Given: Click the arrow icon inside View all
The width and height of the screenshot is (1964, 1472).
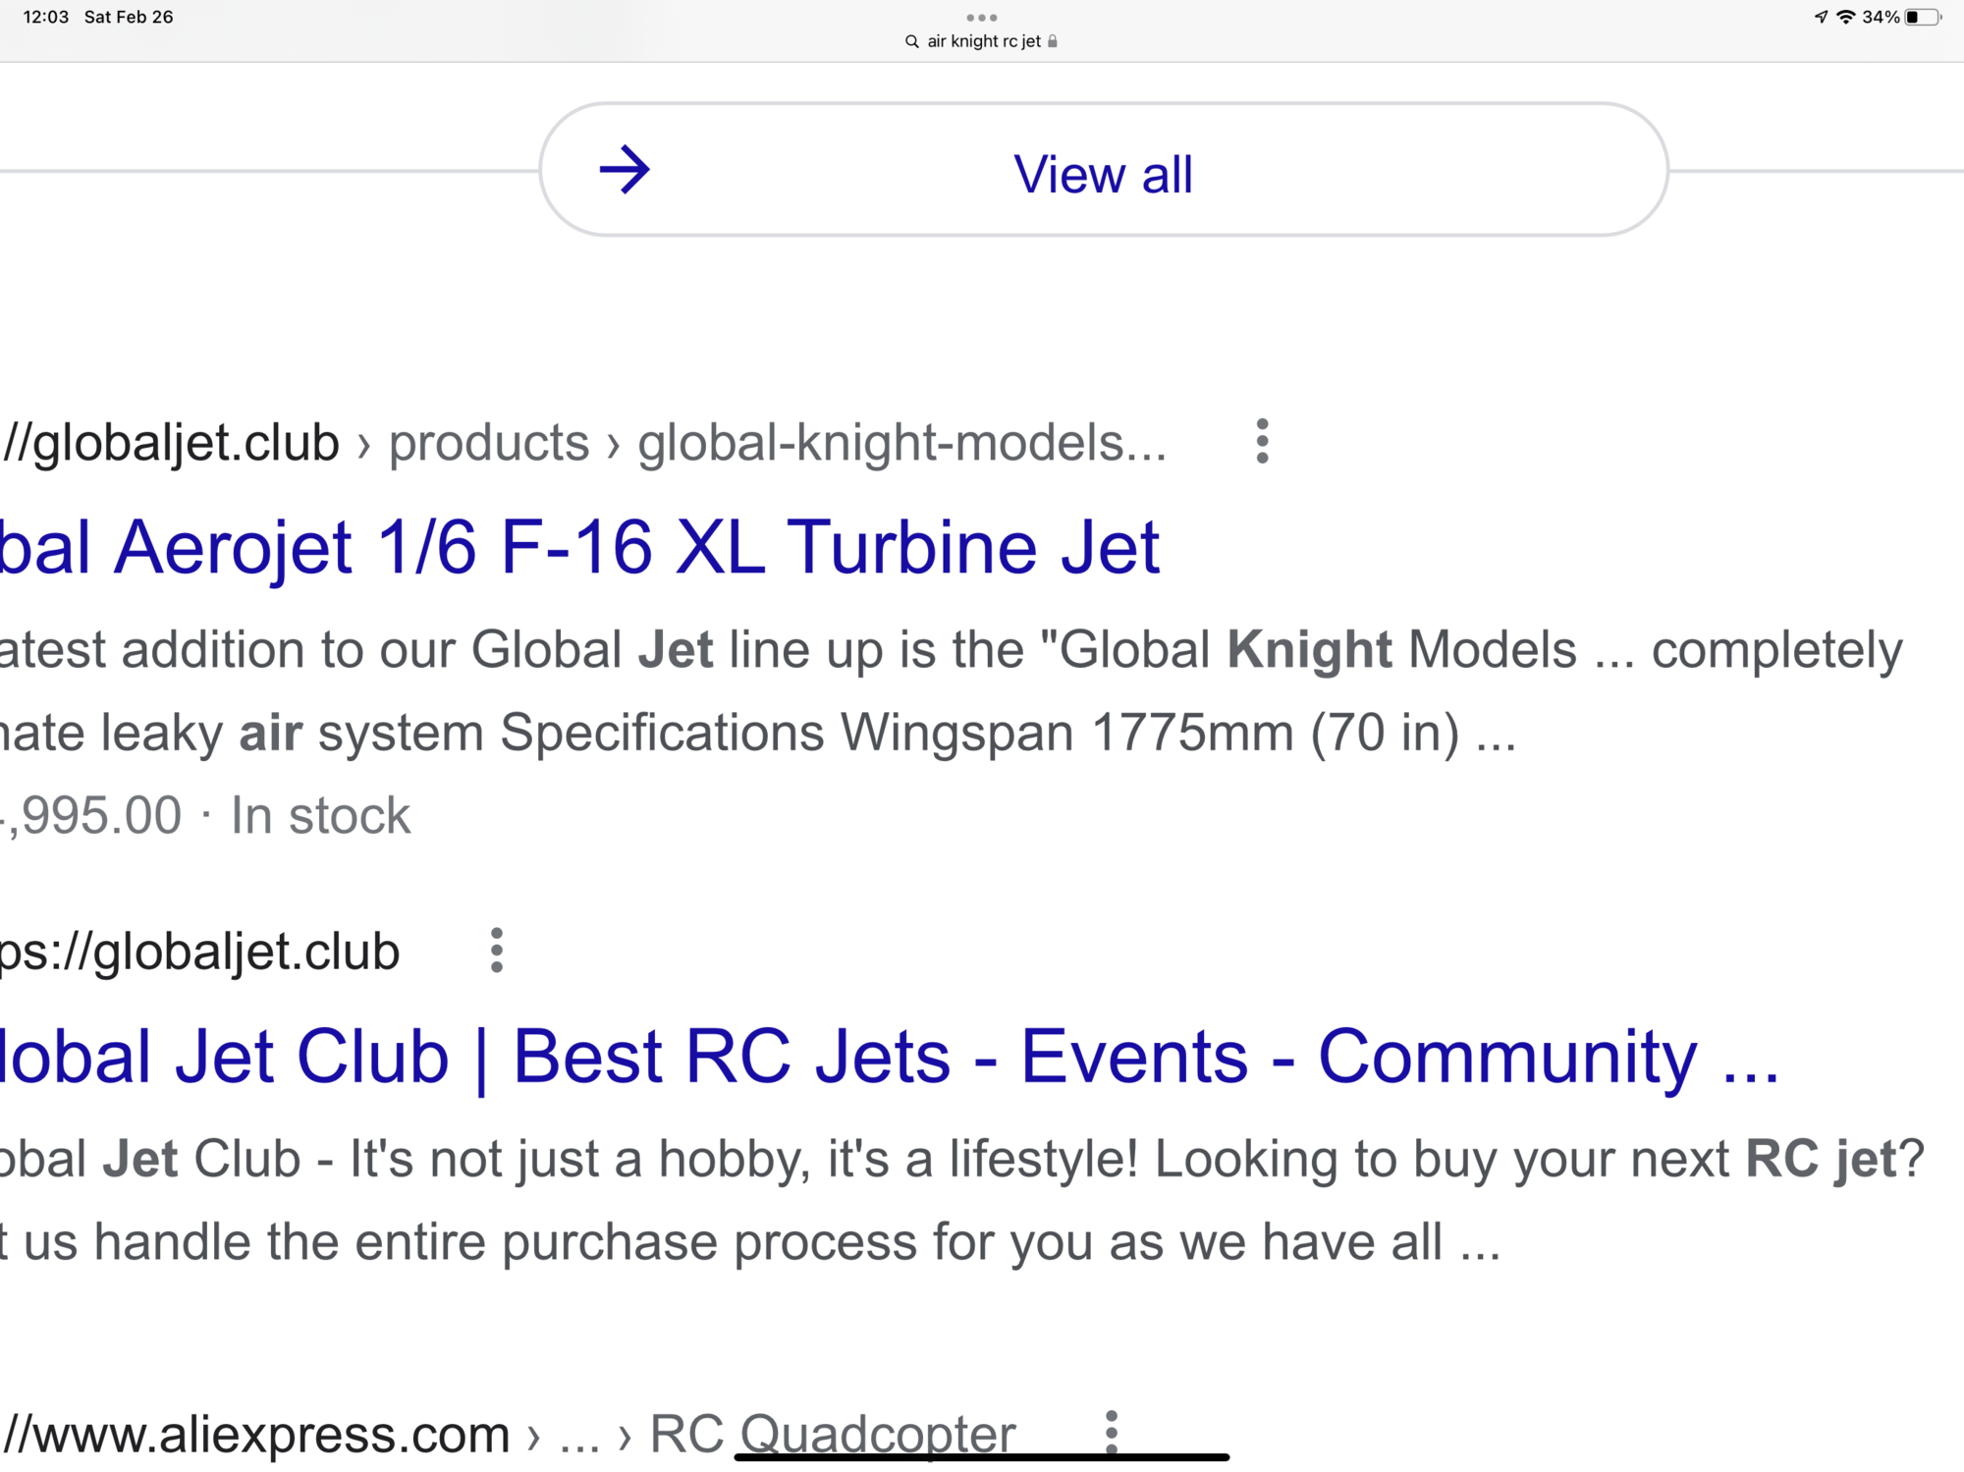Looking at the screenshot, I should tap(625, 170).
